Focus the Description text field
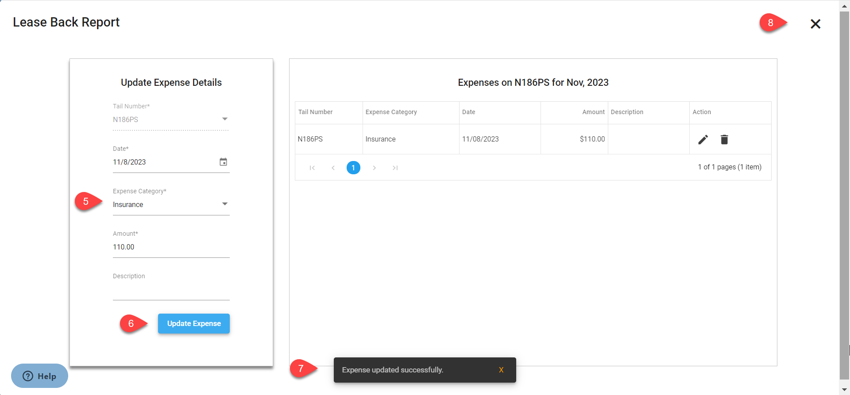 coord(170,291)
